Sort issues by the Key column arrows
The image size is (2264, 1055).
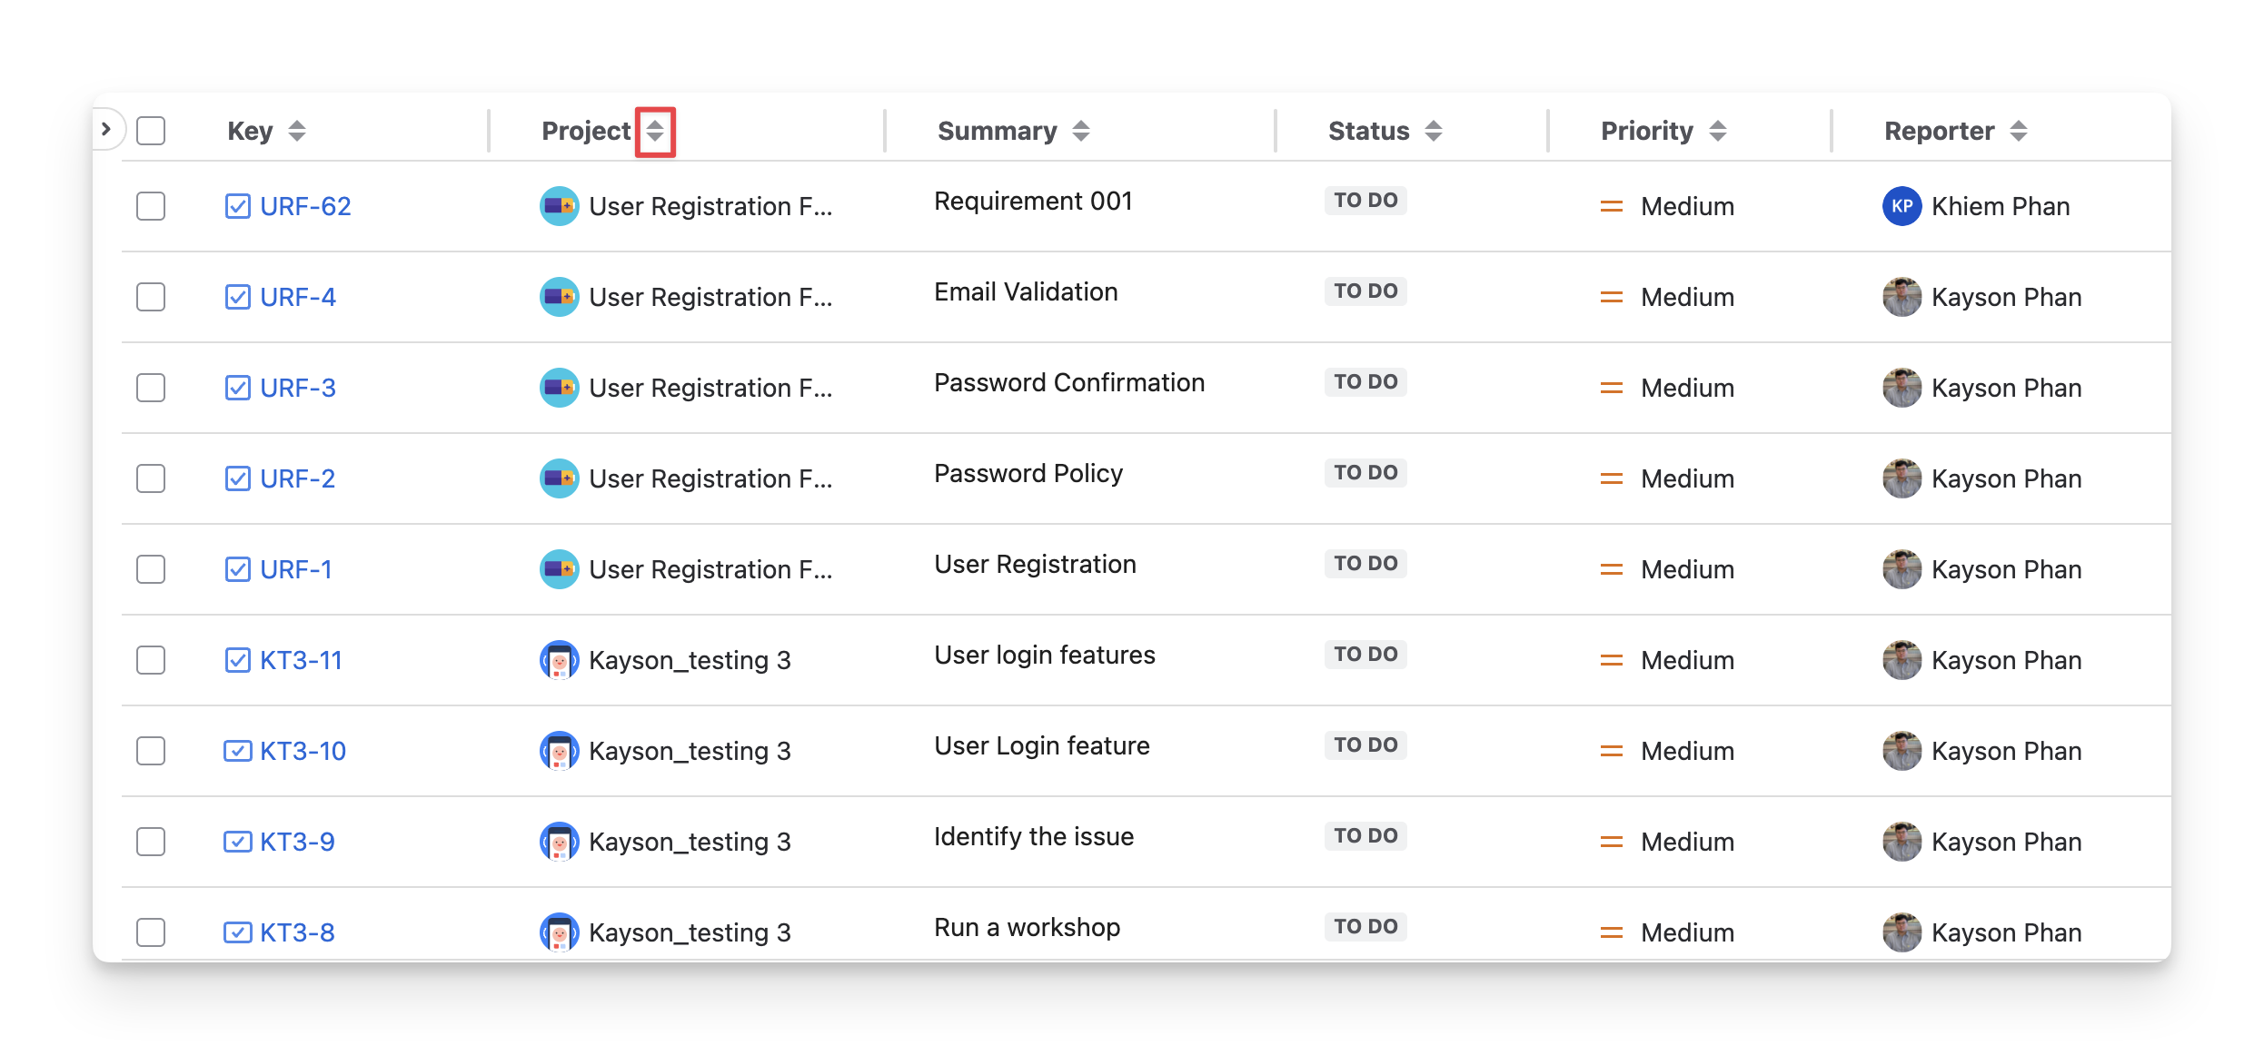(297, 132)
